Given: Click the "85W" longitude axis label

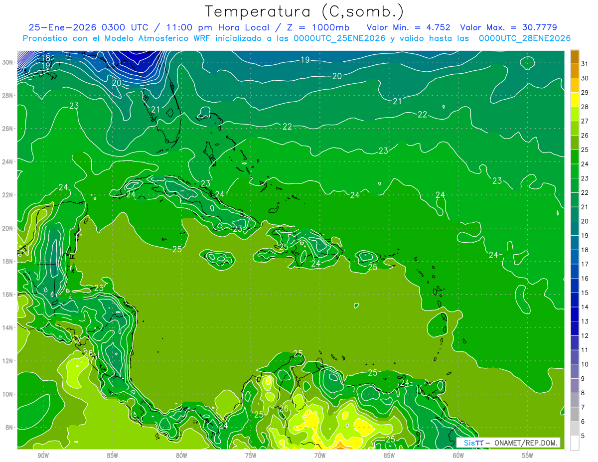Looking at the screenshot, I should pyautogui.click(x=113, y=456).
